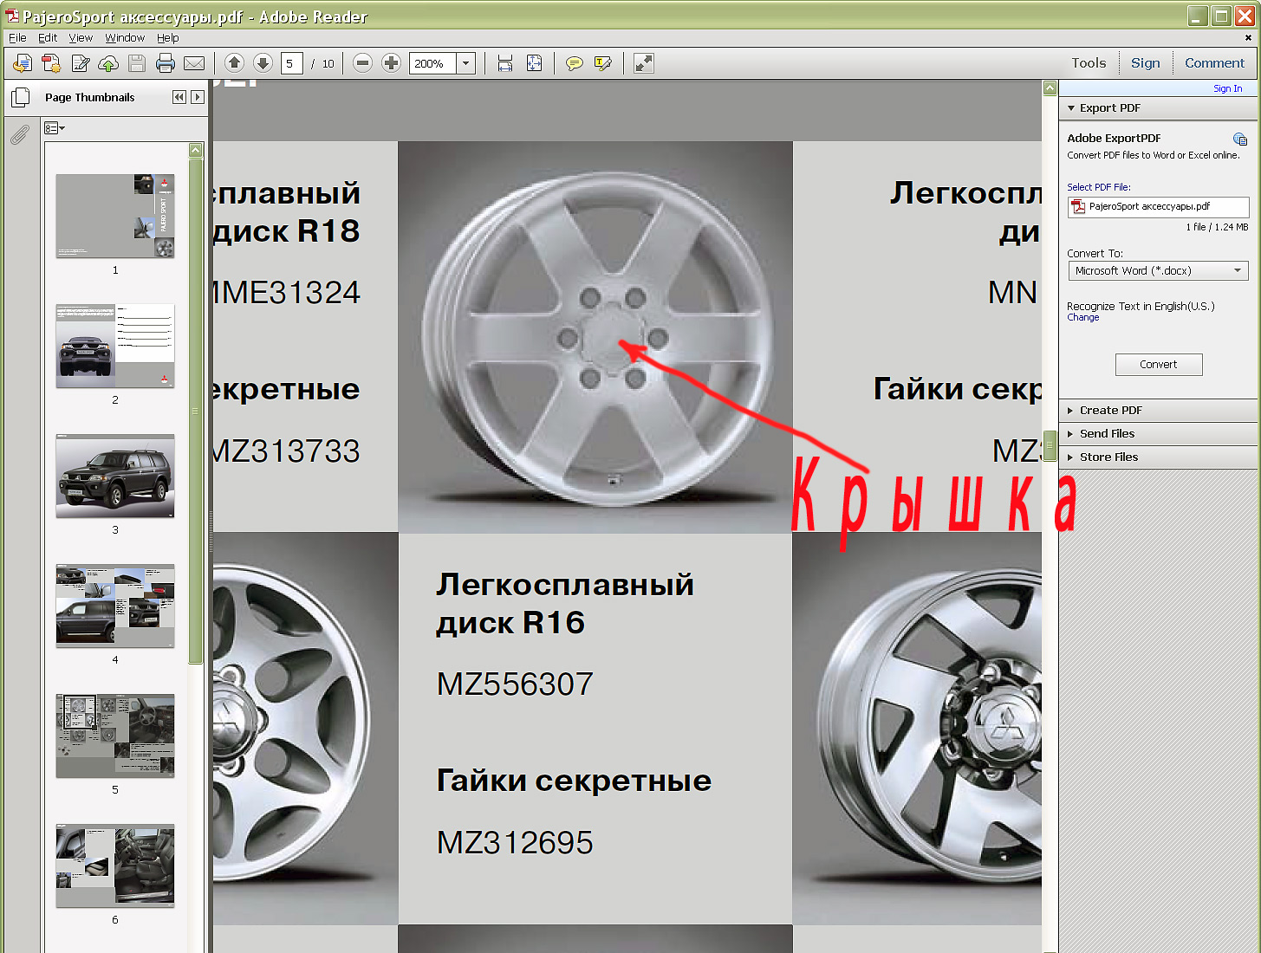Image resolution: width=1261 pixels, height=953 pixels.
Task: Open attachments panel paperclip icon
Action: click(20, 134)
